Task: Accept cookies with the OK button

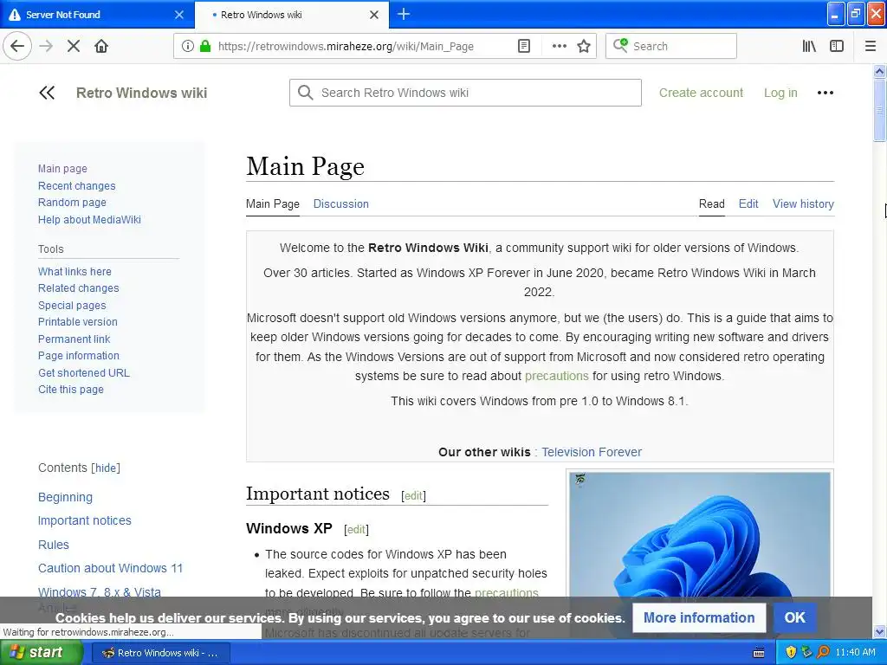Action: 794,617
